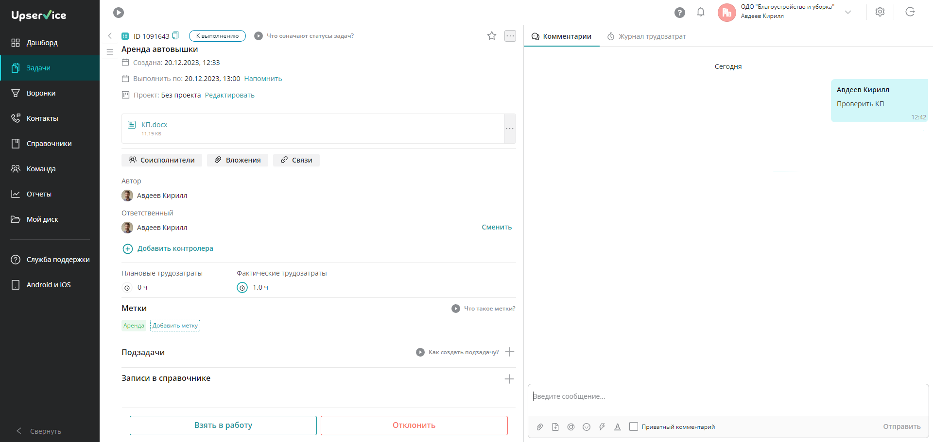Click the logout icon

[910, 12]
